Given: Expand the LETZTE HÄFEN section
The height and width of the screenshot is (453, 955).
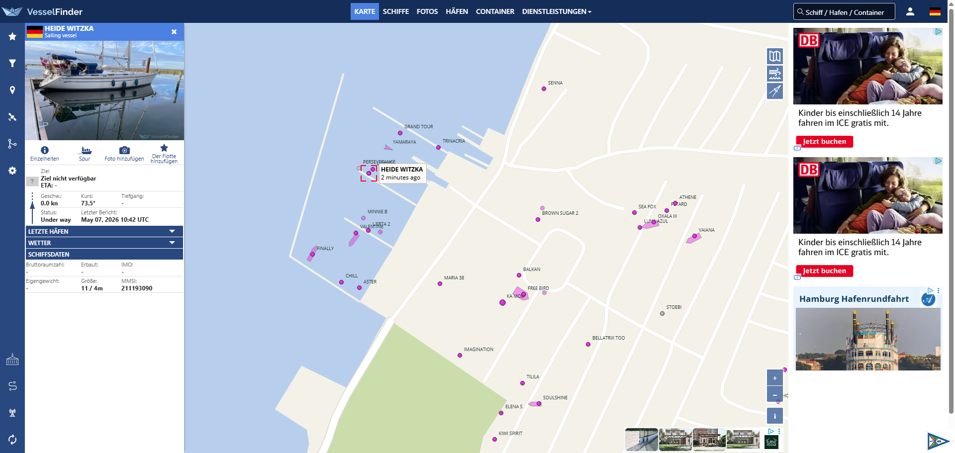Looking at the screenshot, I should (x=104, y=231).
